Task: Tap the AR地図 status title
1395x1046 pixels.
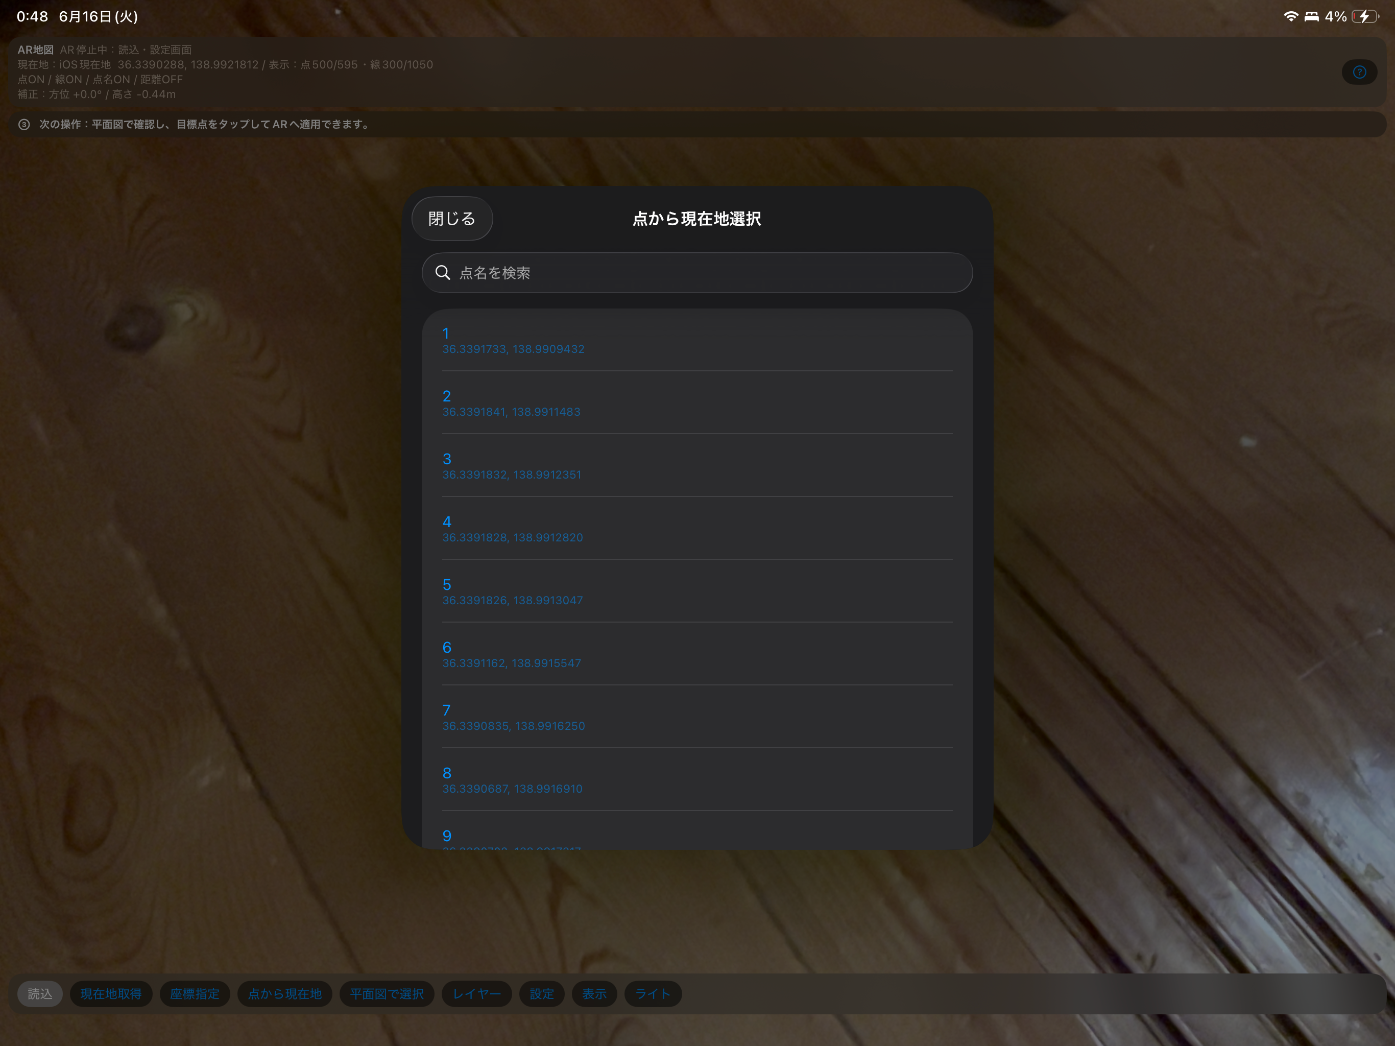Action: click(x=35, y=50)
